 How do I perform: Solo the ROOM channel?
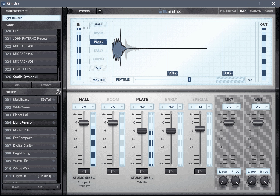pos(104,107)
